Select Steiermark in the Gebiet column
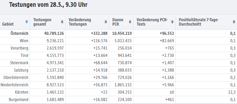 [19, 63]
